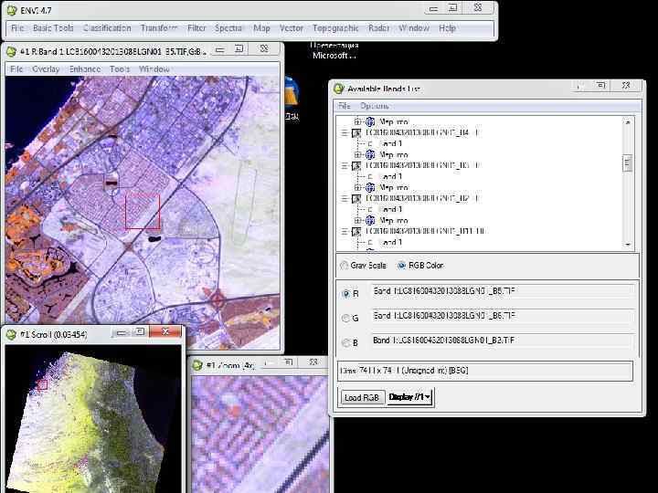Click the R band name field
Screen dimensions: 658x493
pyautogui.click(x=503, y=291)
